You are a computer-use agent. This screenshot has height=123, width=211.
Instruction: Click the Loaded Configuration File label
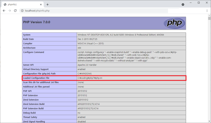pos(36,78)
